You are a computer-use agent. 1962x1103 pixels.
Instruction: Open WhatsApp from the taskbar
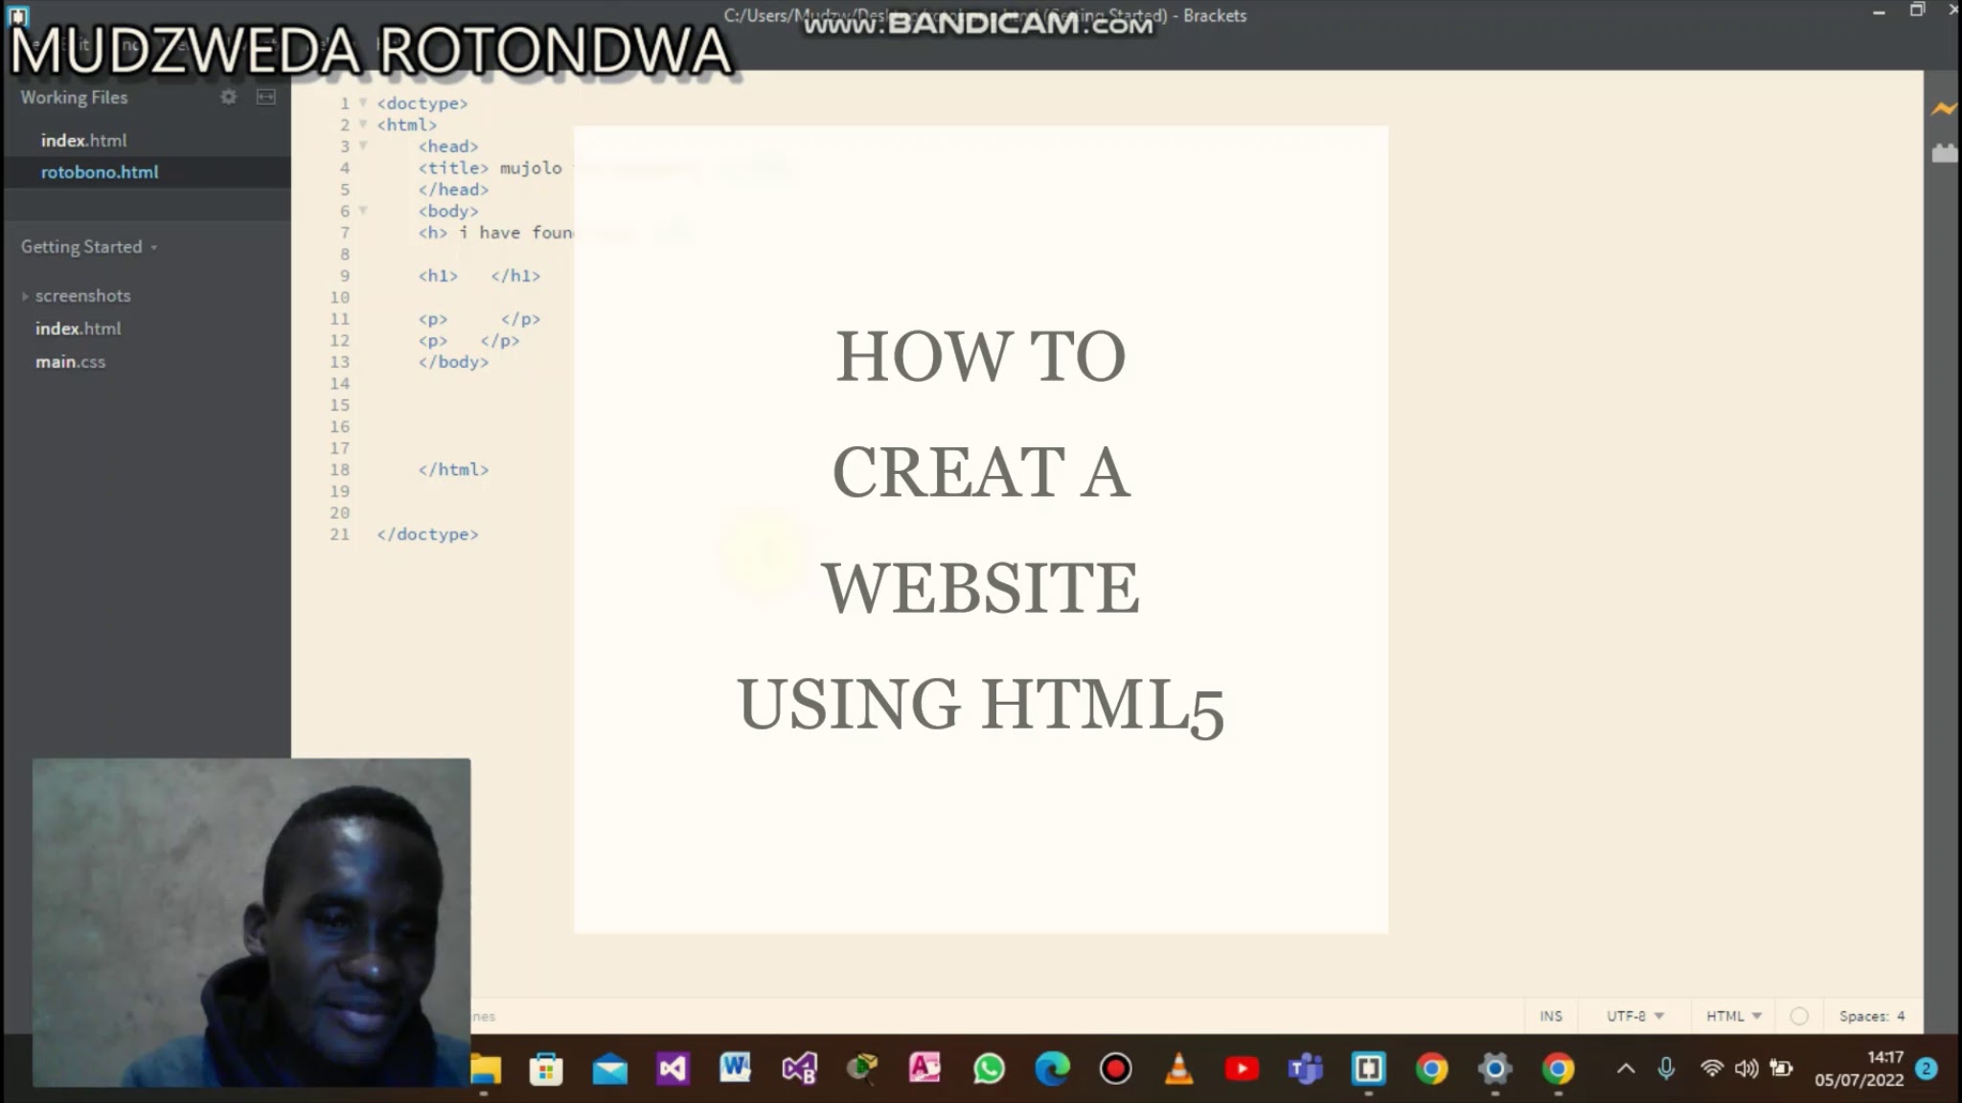tap(989, 1069)
